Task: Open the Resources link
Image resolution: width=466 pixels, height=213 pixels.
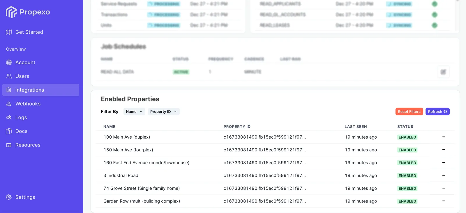Action: click(x=28, y=145)
